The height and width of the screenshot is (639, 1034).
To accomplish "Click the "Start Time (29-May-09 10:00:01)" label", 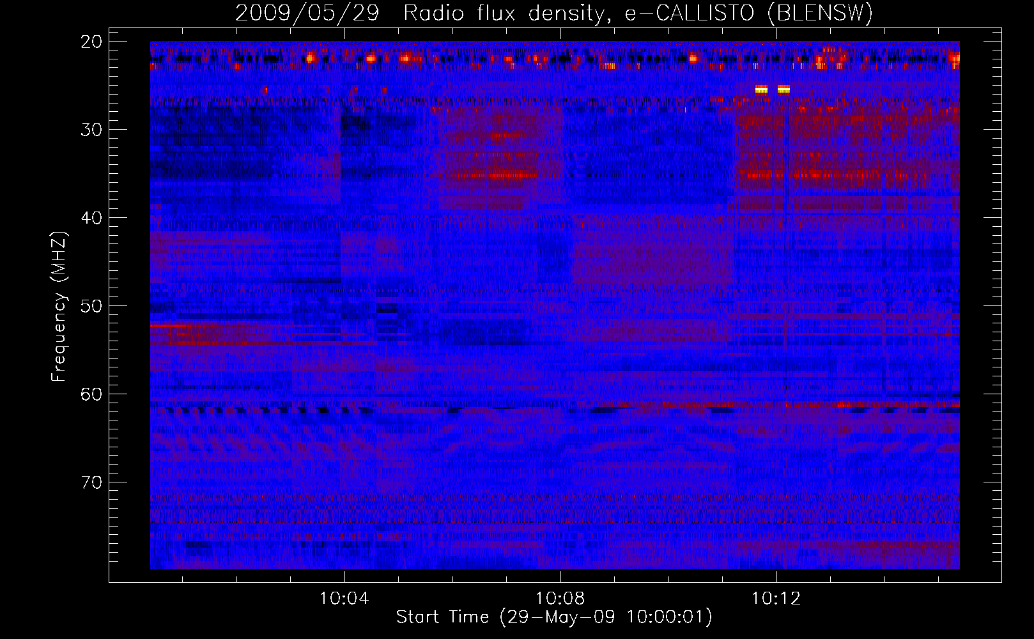I will 554,617.
